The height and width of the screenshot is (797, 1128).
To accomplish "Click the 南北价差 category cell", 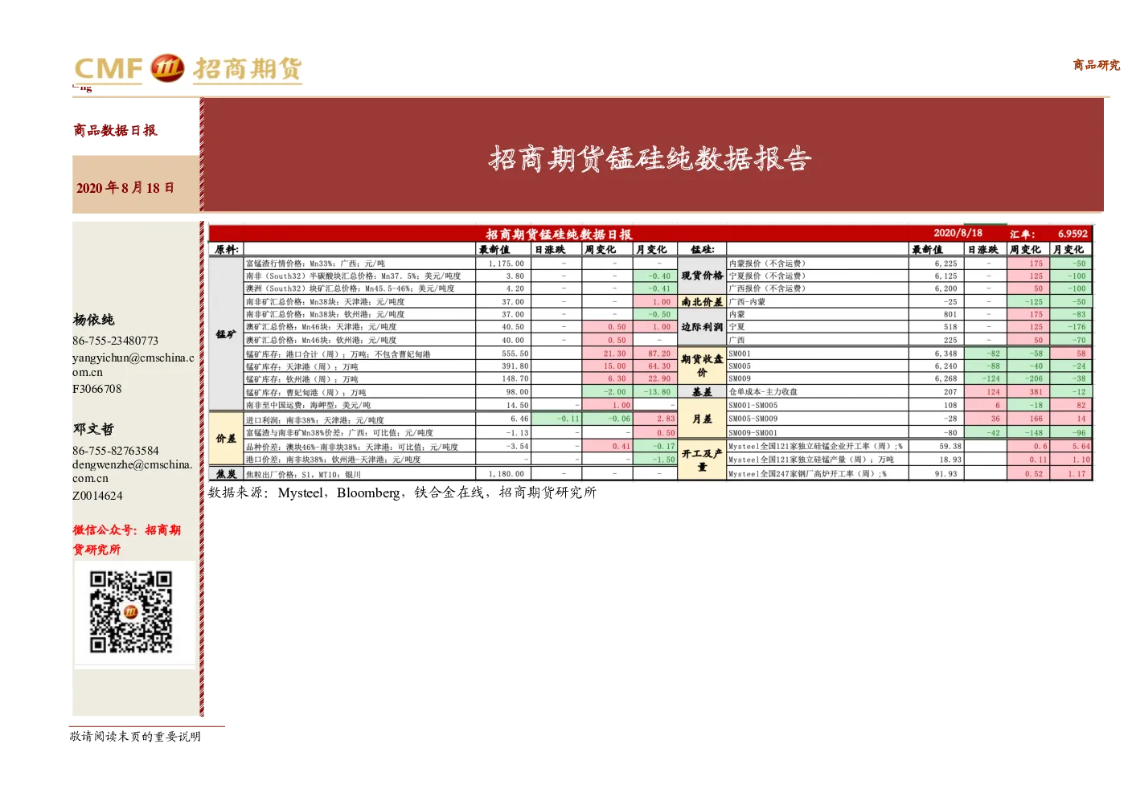I will click(x=702, y=302).
